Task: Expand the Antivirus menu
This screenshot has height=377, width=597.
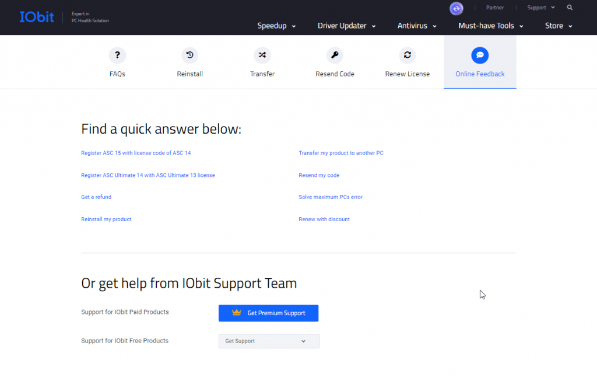Action: point(417,26)
